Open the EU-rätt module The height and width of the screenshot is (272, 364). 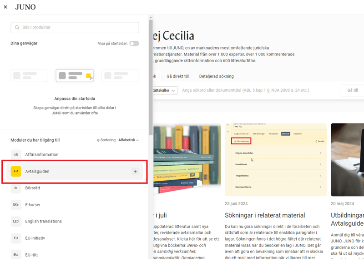tap(31, 255)
